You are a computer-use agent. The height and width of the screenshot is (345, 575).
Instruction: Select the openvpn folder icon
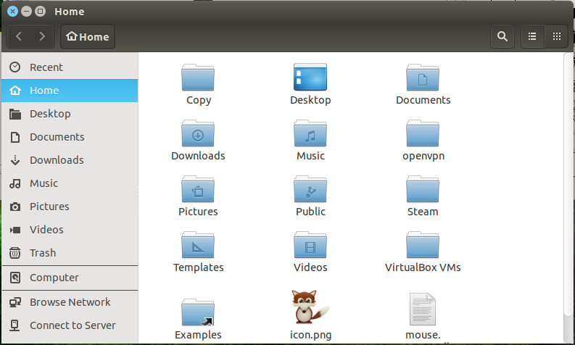423,133
